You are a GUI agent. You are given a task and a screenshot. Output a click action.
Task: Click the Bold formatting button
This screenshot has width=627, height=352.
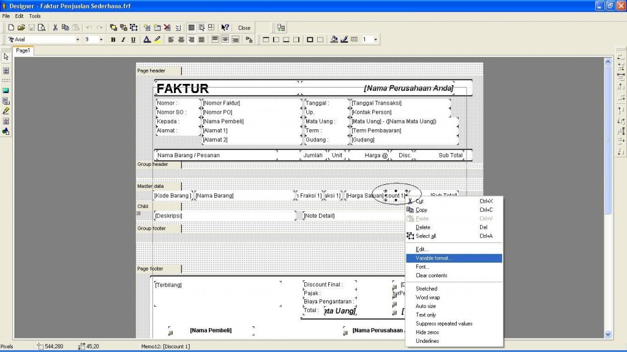point(113,40)
